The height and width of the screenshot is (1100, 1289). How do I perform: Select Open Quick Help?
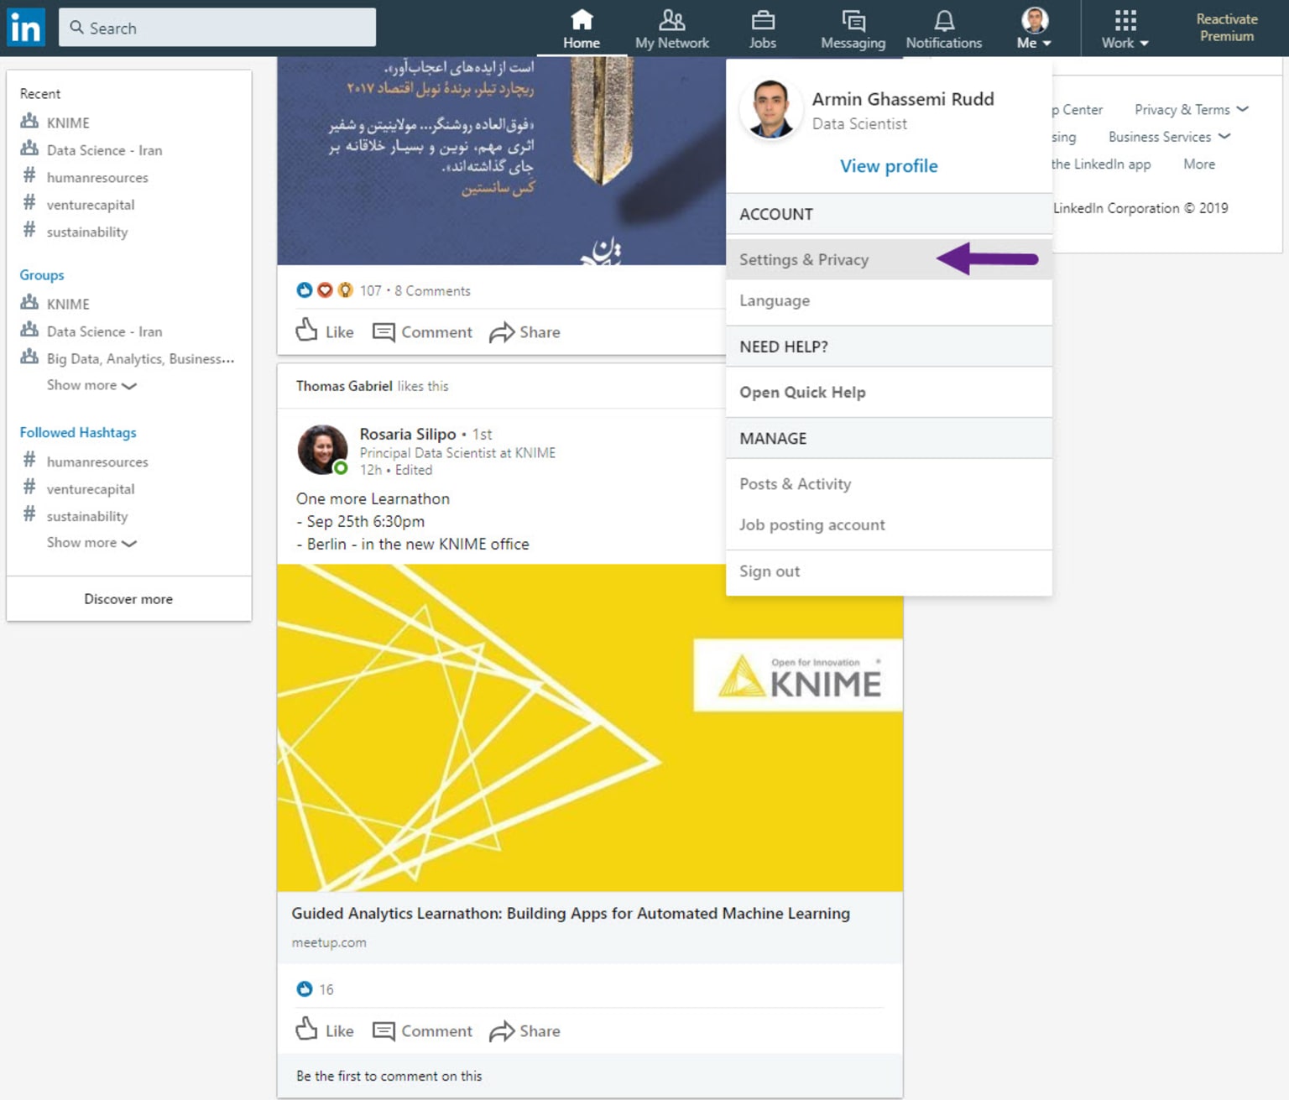point(889,392)
